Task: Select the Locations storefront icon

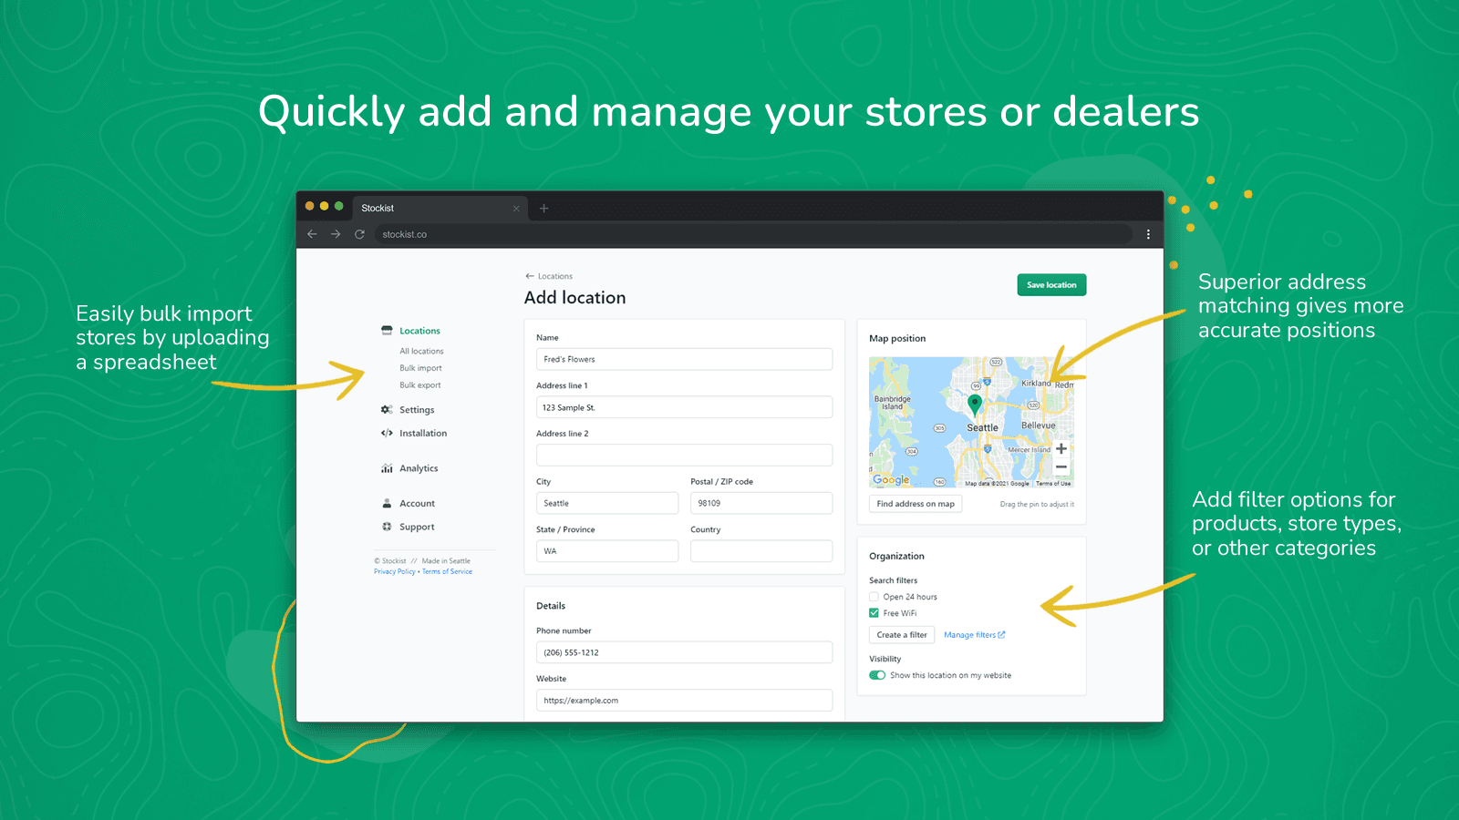Action: click(x=387, y=330)
